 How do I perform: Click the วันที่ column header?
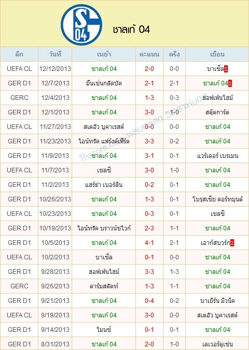coord(55,54)
